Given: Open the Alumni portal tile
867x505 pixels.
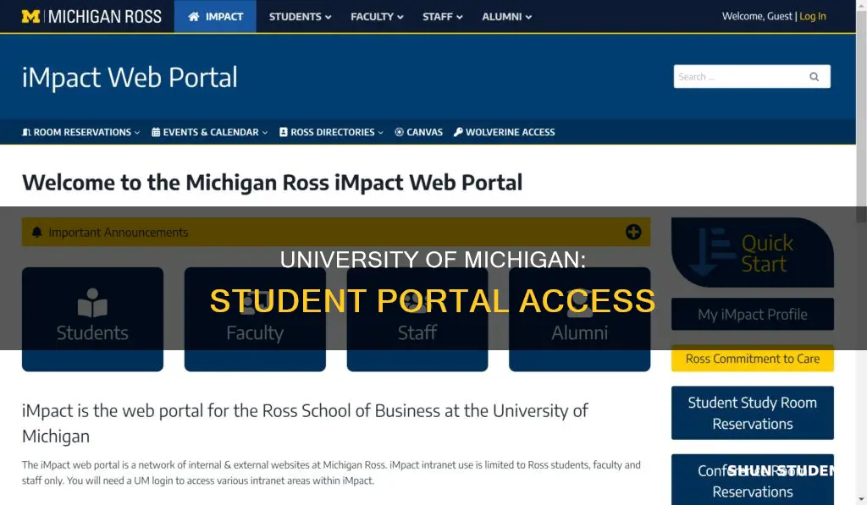Looking at the screenshot, I should [579, 320].
